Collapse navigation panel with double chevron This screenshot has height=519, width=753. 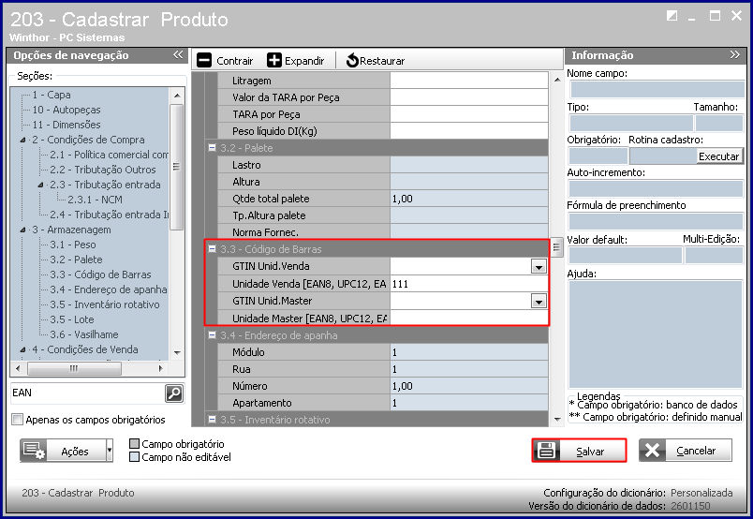click(178, 54)
